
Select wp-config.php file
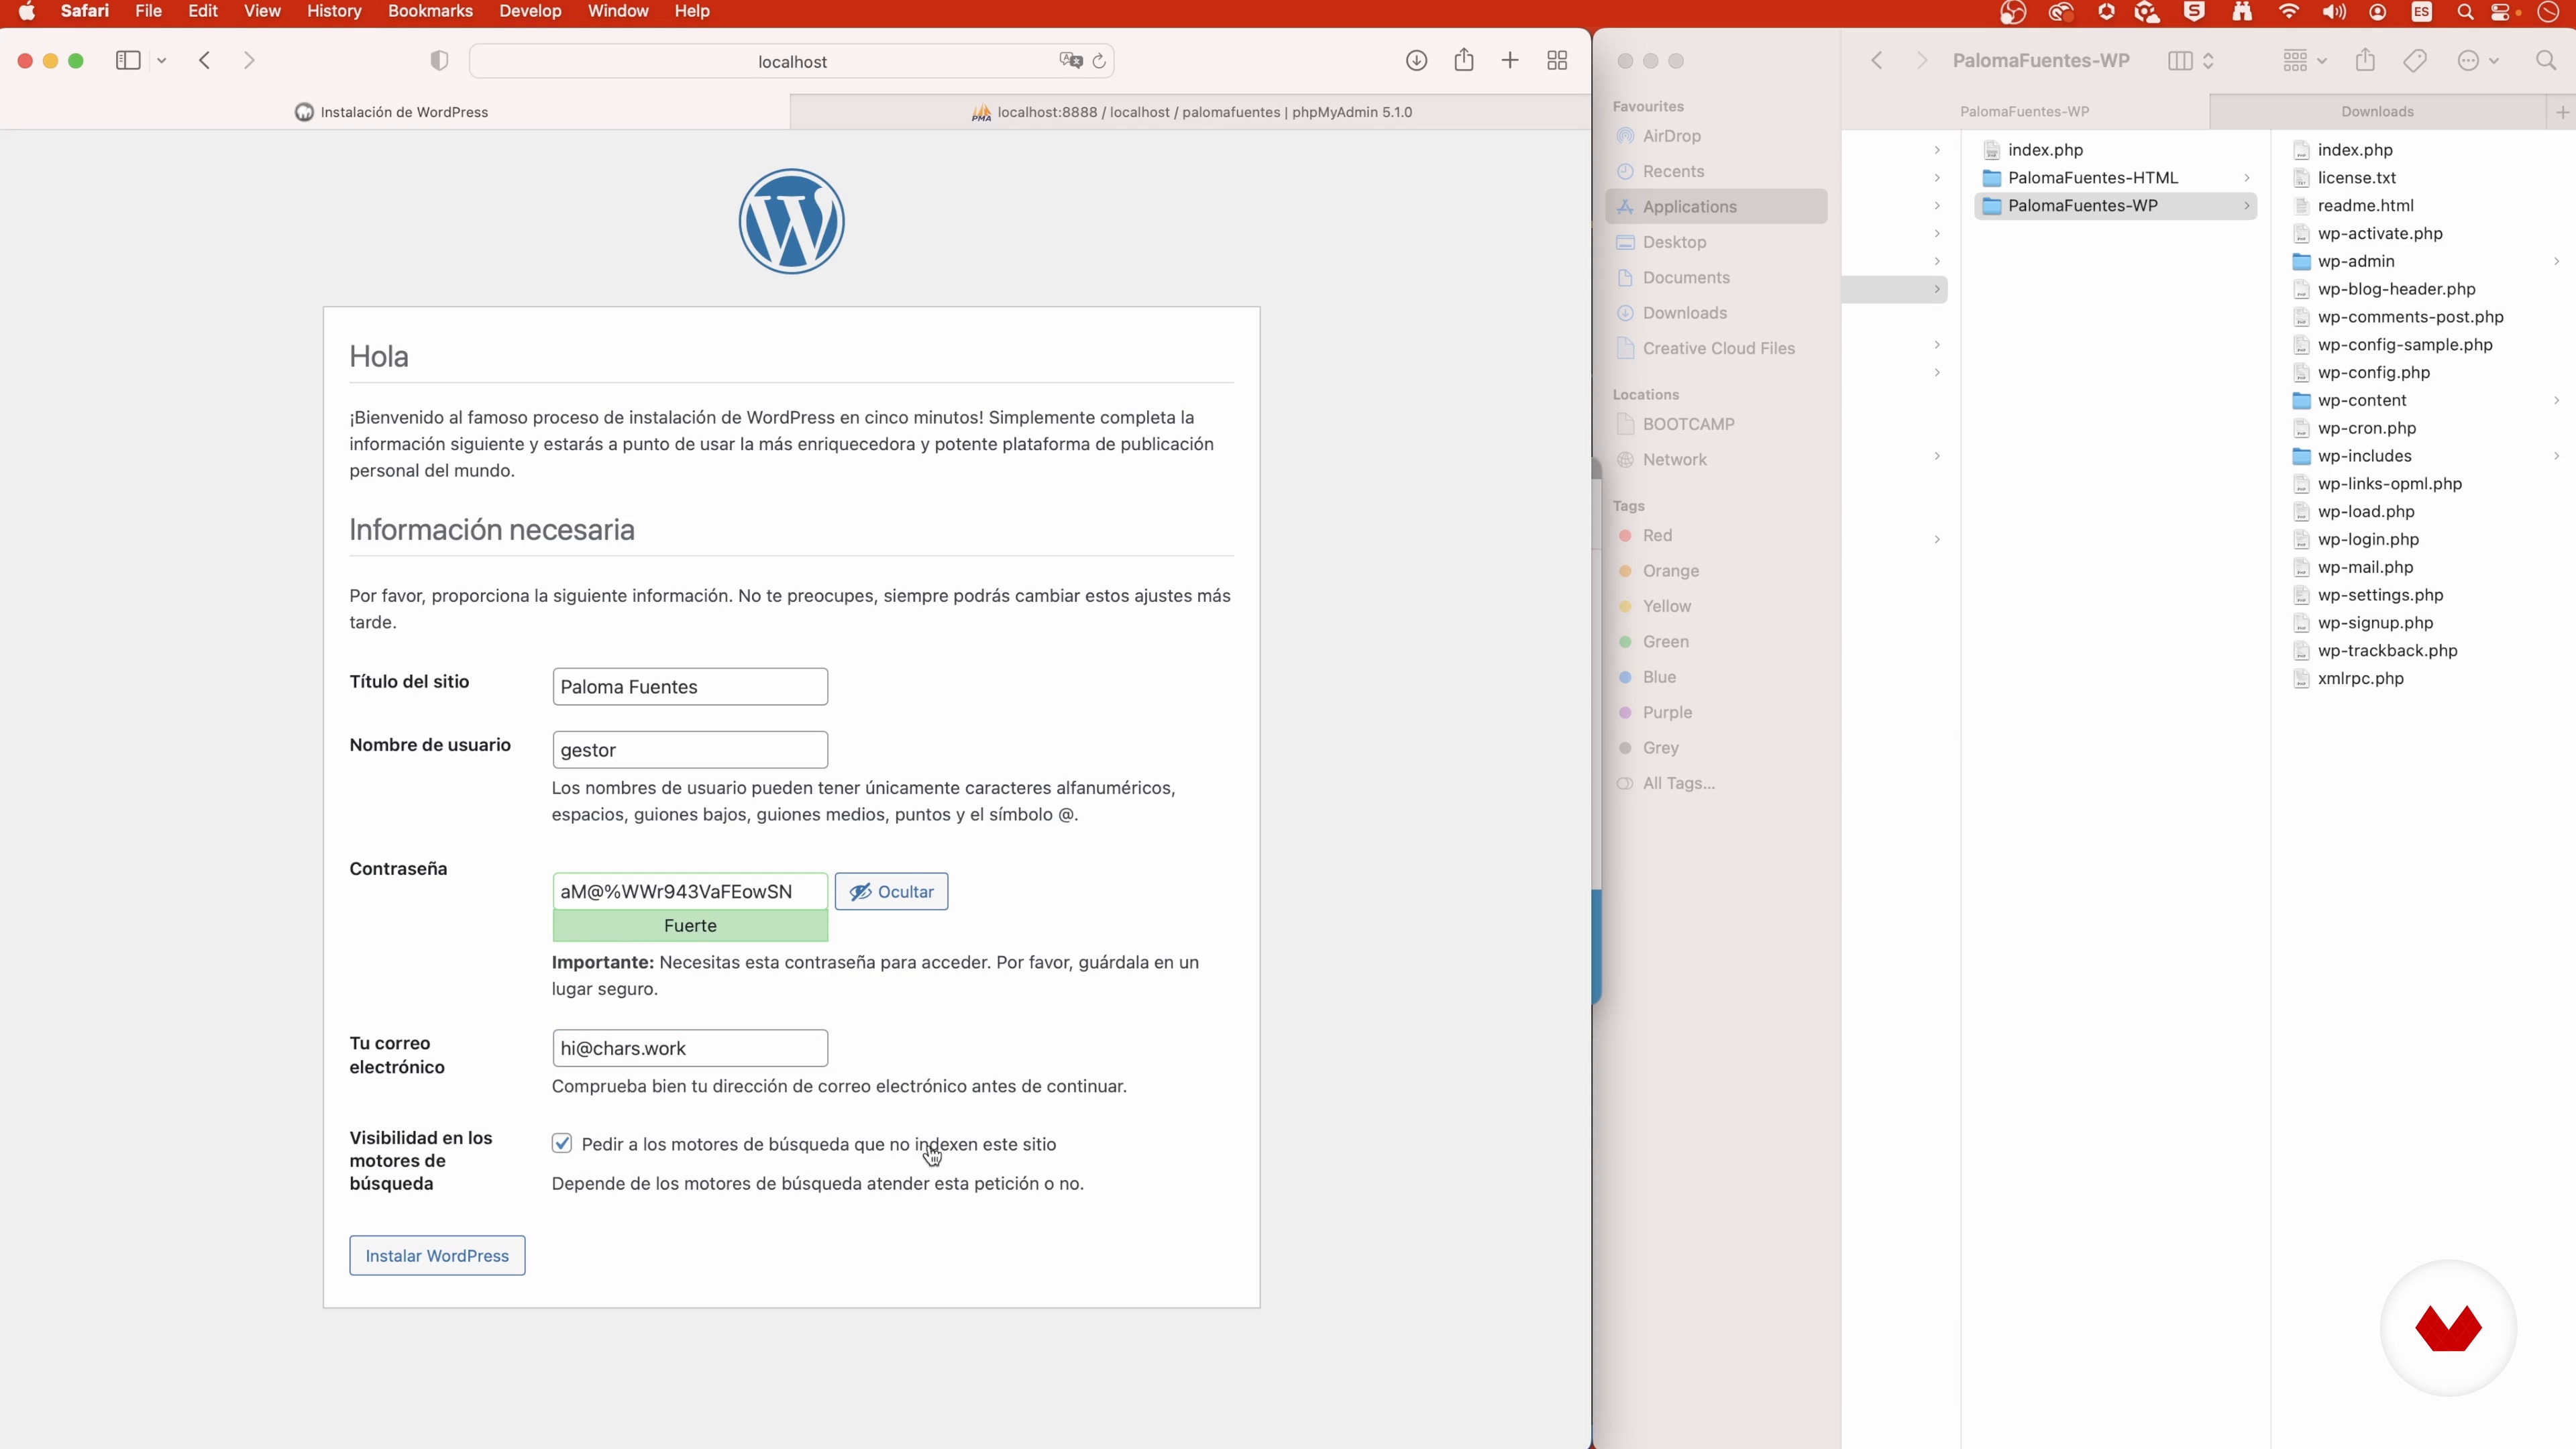point(2373,373)
